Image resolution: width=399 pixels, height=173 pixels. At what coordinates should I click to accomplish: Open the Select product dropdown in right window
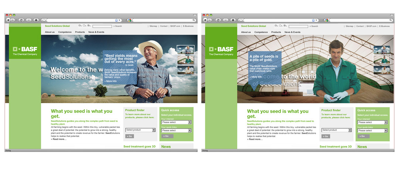337,130
